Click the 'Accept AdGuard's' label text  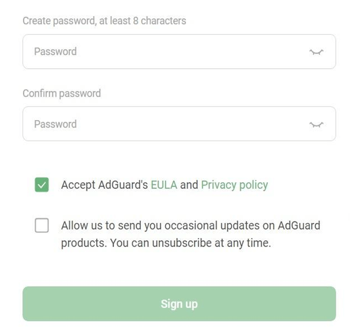104,185
